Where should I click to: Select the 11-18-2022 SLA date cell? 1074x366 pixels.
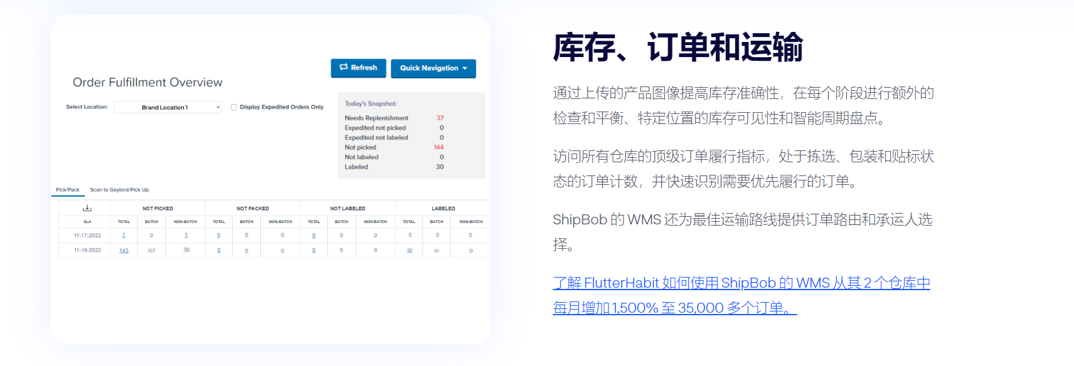(x=87, y=250)
